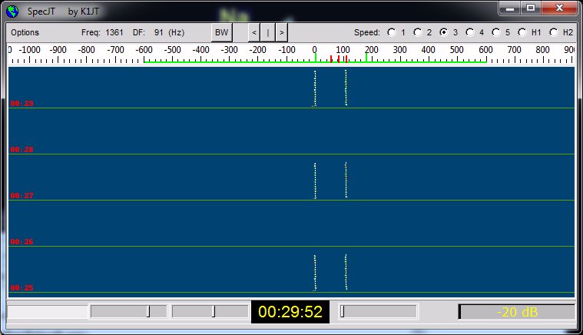Click the 00:29:52 clock display
The height and width of the screenshot is (335, 583).
click(x=290, y=312)
